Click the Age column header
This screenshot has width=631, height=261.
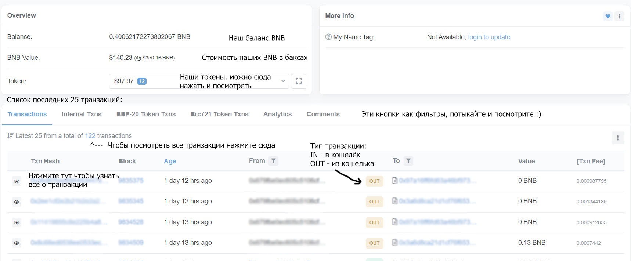click(170, 161)
